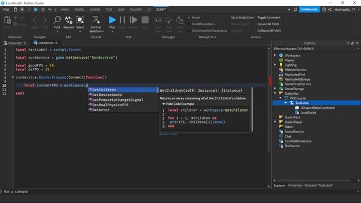Collapse the Hide Code Example triangle
This screenshot has width=361, height=203.
coord(164,104)
